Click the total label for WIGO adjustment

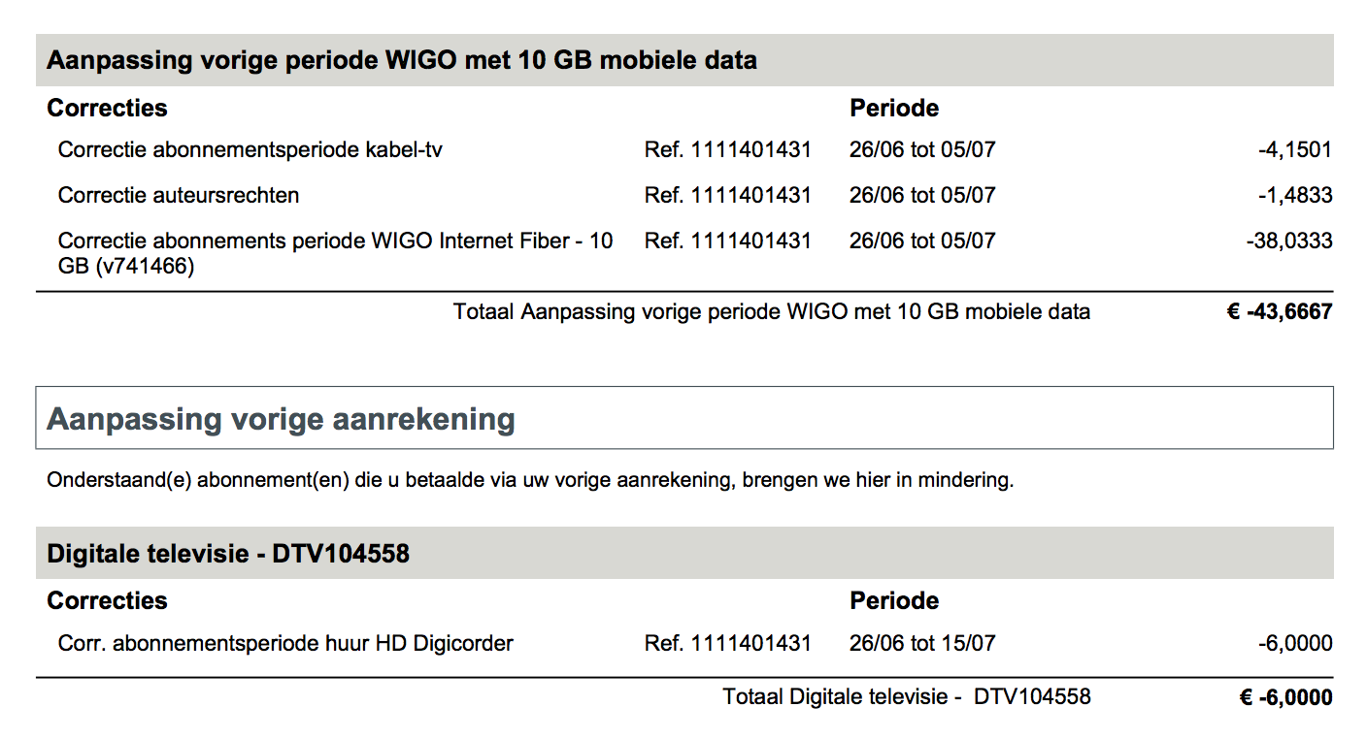click(x=771, y=312)
